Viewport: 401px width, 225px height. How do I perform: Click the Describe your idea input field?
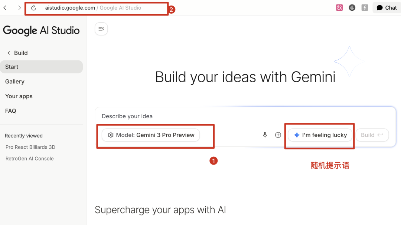pyautogui.click(x=223, y=116)
